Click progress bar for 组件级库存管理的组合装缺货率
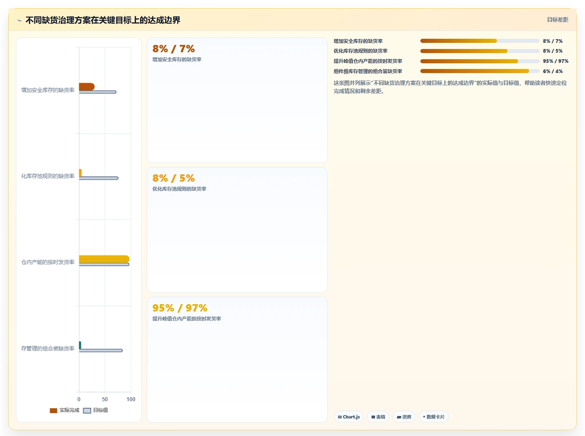The height and width of the screenshot is (436, 585). click(480, 71)
